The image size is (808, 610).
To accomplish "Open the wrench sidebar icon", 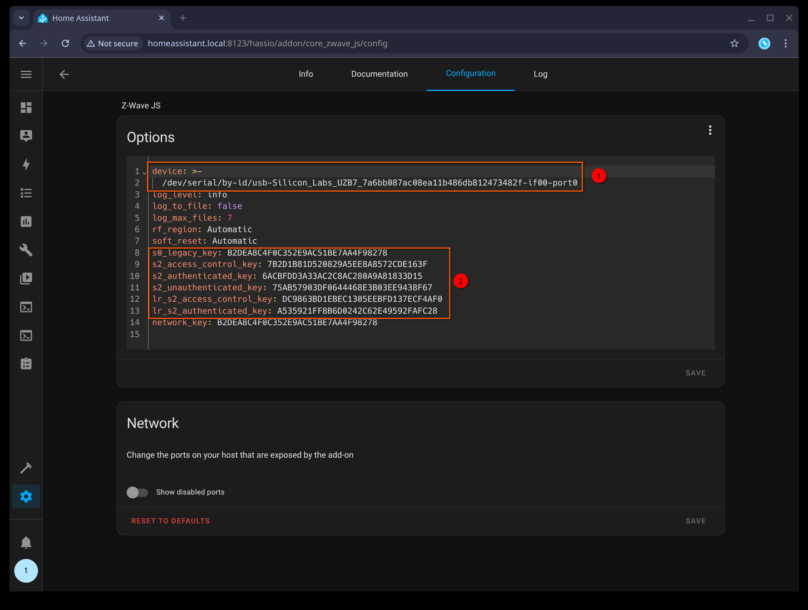I will point(26,250).
